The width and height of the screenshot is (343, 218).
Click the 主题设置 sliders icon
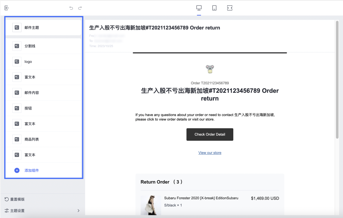pos(6,211)
